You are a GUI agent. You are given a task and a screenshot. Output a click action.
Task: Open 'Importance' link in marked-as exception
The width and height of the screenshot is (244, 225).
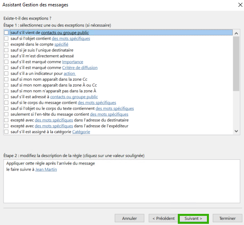73,62
